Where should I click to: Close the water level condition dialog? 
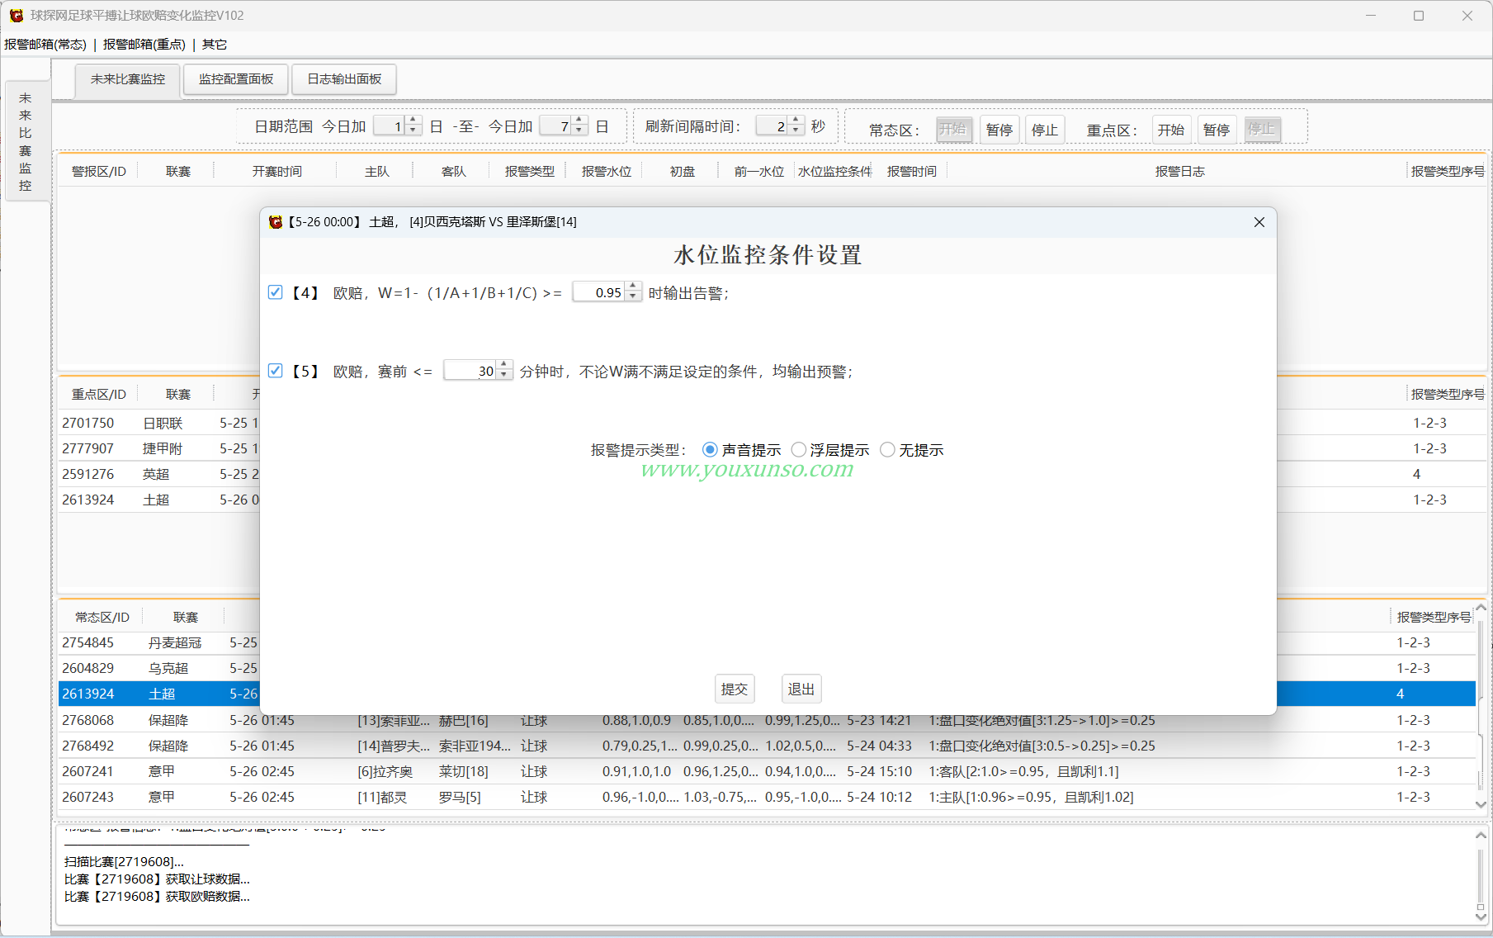click(1259, 222)
